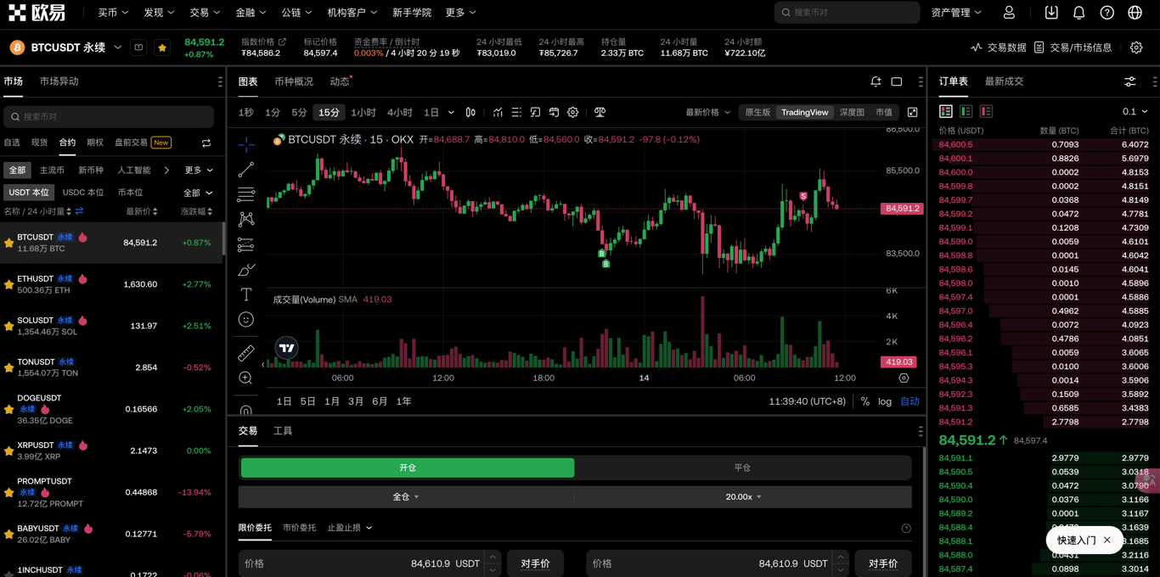Switch the chart layout using the rectangle icon
Viewport: 1160px width, 577px height.
tap(897, 81)
